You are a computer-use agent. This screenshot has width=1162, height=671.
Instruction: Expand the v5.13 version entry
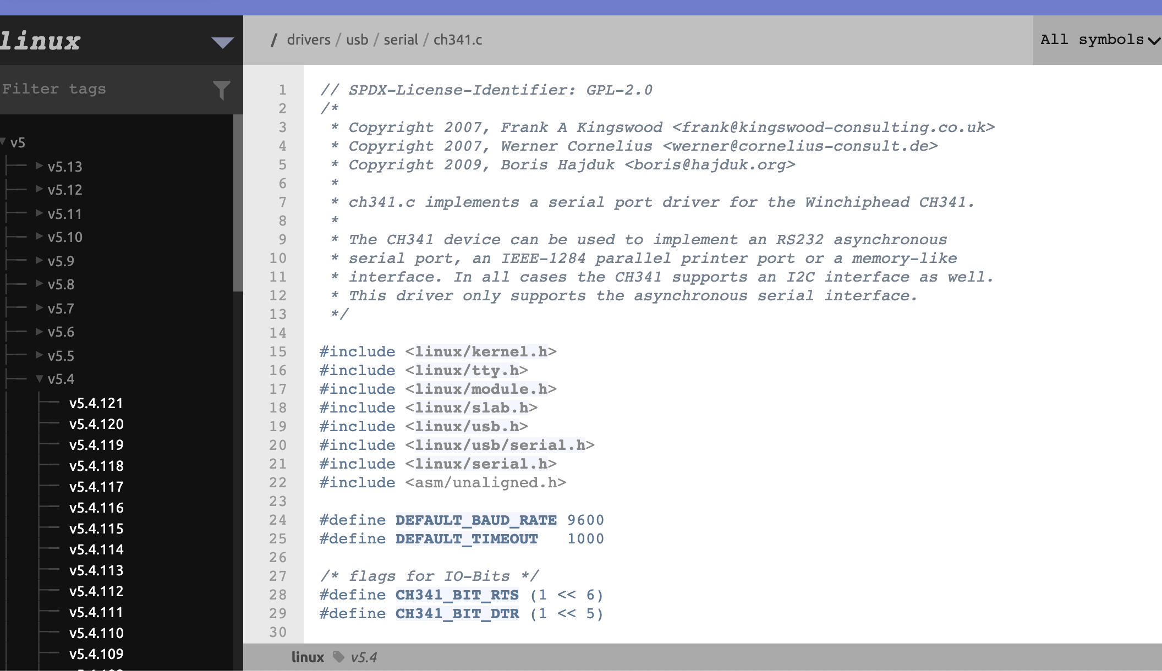click(x=39, y=167)
